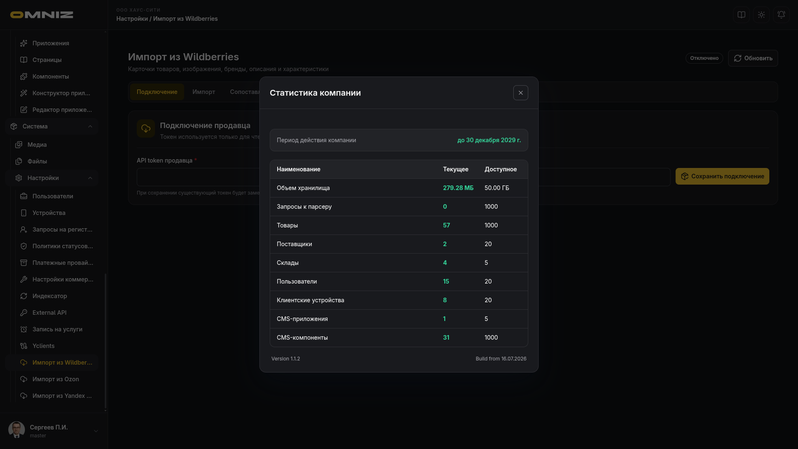
Task: Click the Обновить button
Action: click(753, 58)
